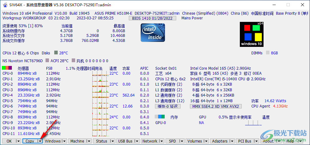Open the Volumes dropdown arrow
The image size is (310, 145).
[206, 141]
